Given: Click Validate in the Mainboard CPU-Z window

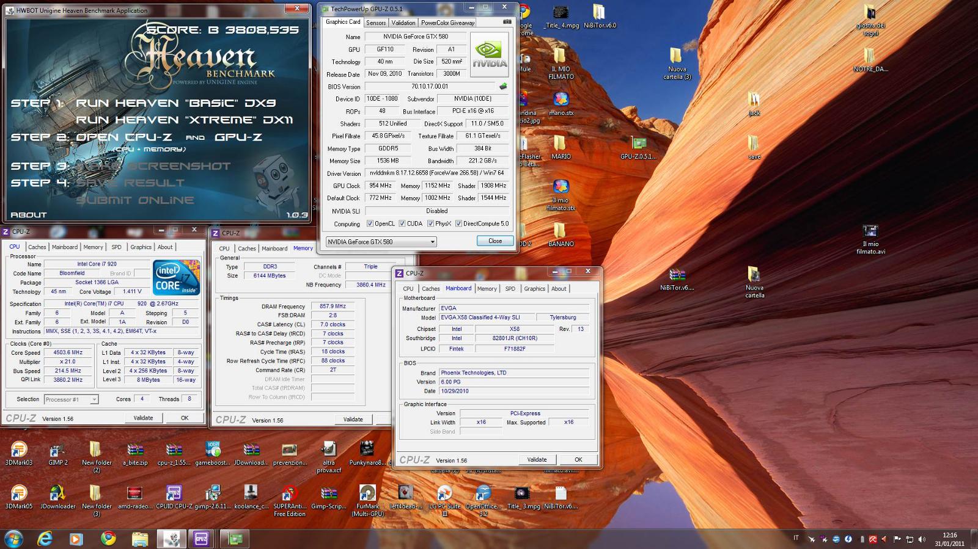Looking at the screenshot, I should [x=537, y=460].
